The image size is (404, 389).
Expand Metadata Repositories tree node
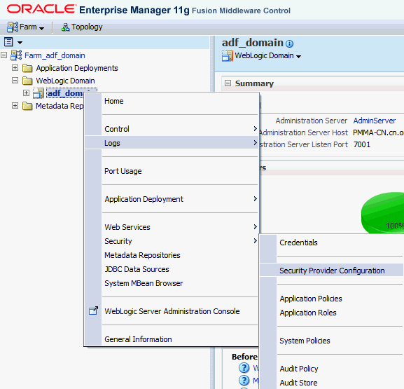[15, 106]
